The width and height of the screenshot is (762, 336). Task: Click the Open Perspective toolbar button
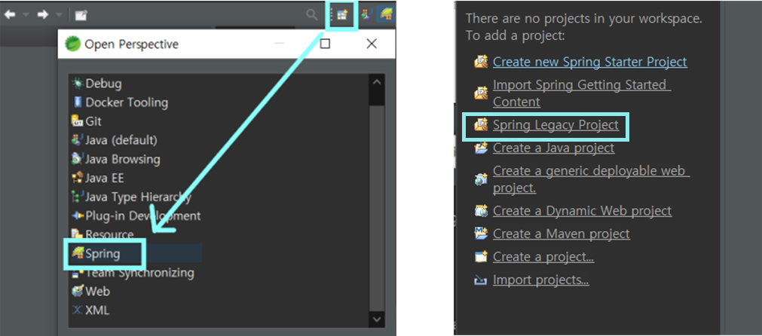pyautogui.click(x=342, y=15)
